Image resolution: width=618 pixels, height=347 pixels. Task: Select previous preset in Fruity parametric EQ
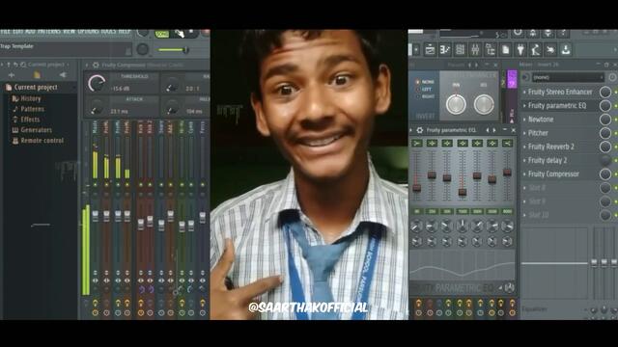(488, 130)
